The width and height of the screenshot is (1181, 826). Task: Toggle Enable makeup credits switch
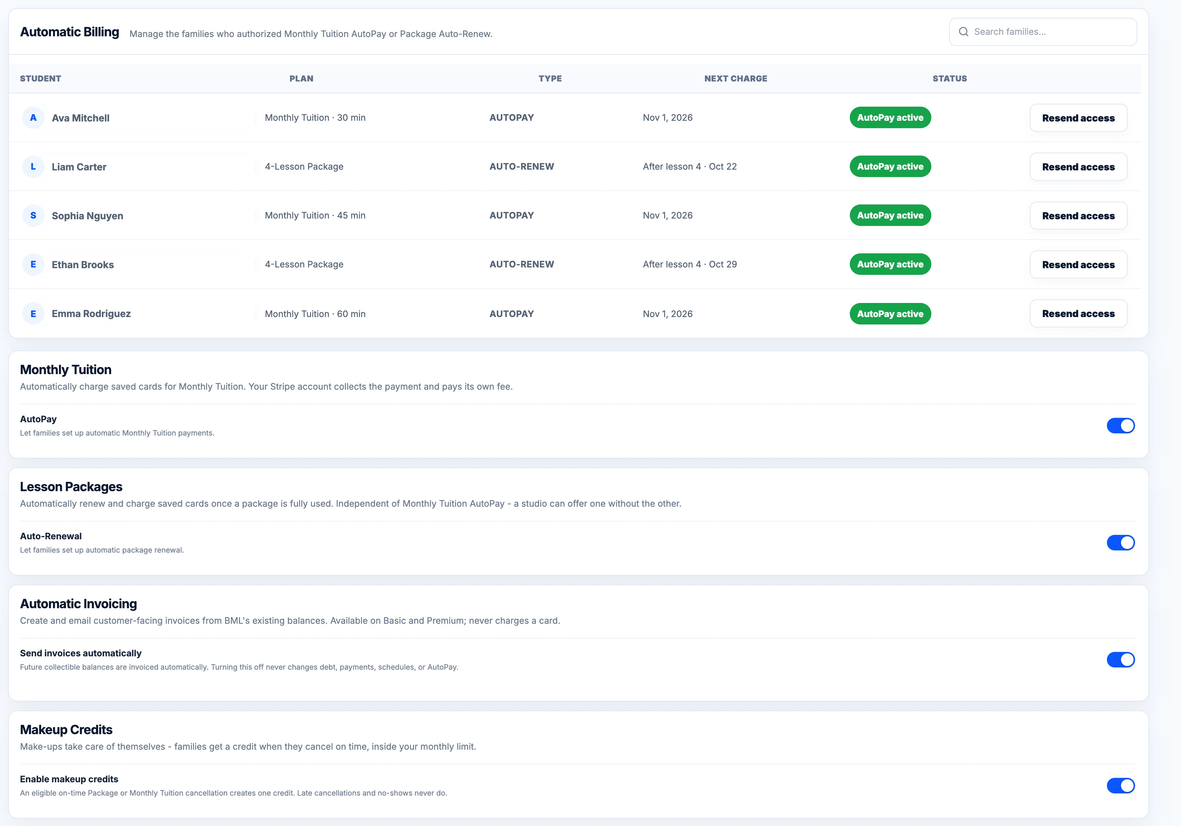click(1121, 786)
